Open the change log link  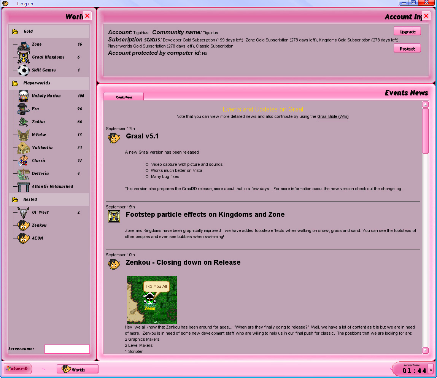click(x=391, y=189)
